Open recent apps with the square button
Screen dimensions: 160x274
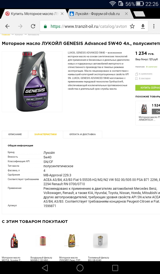(x=115, y=268)
